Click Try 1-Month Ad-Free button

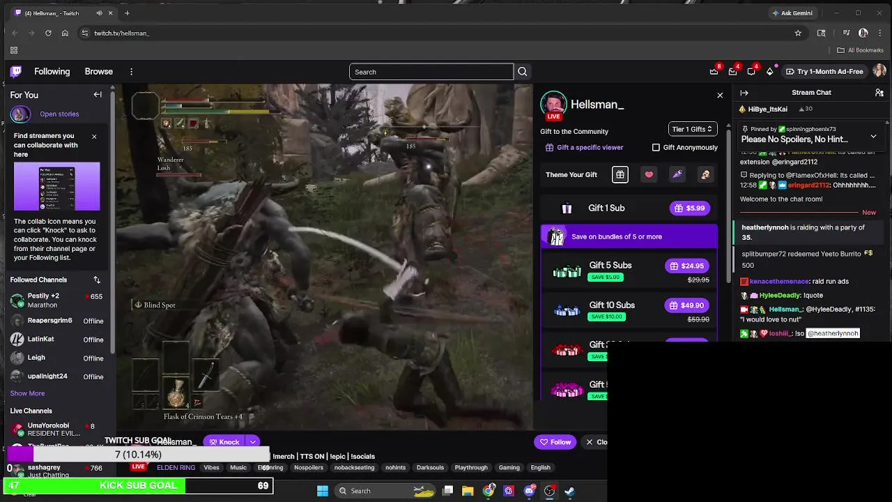824,71
